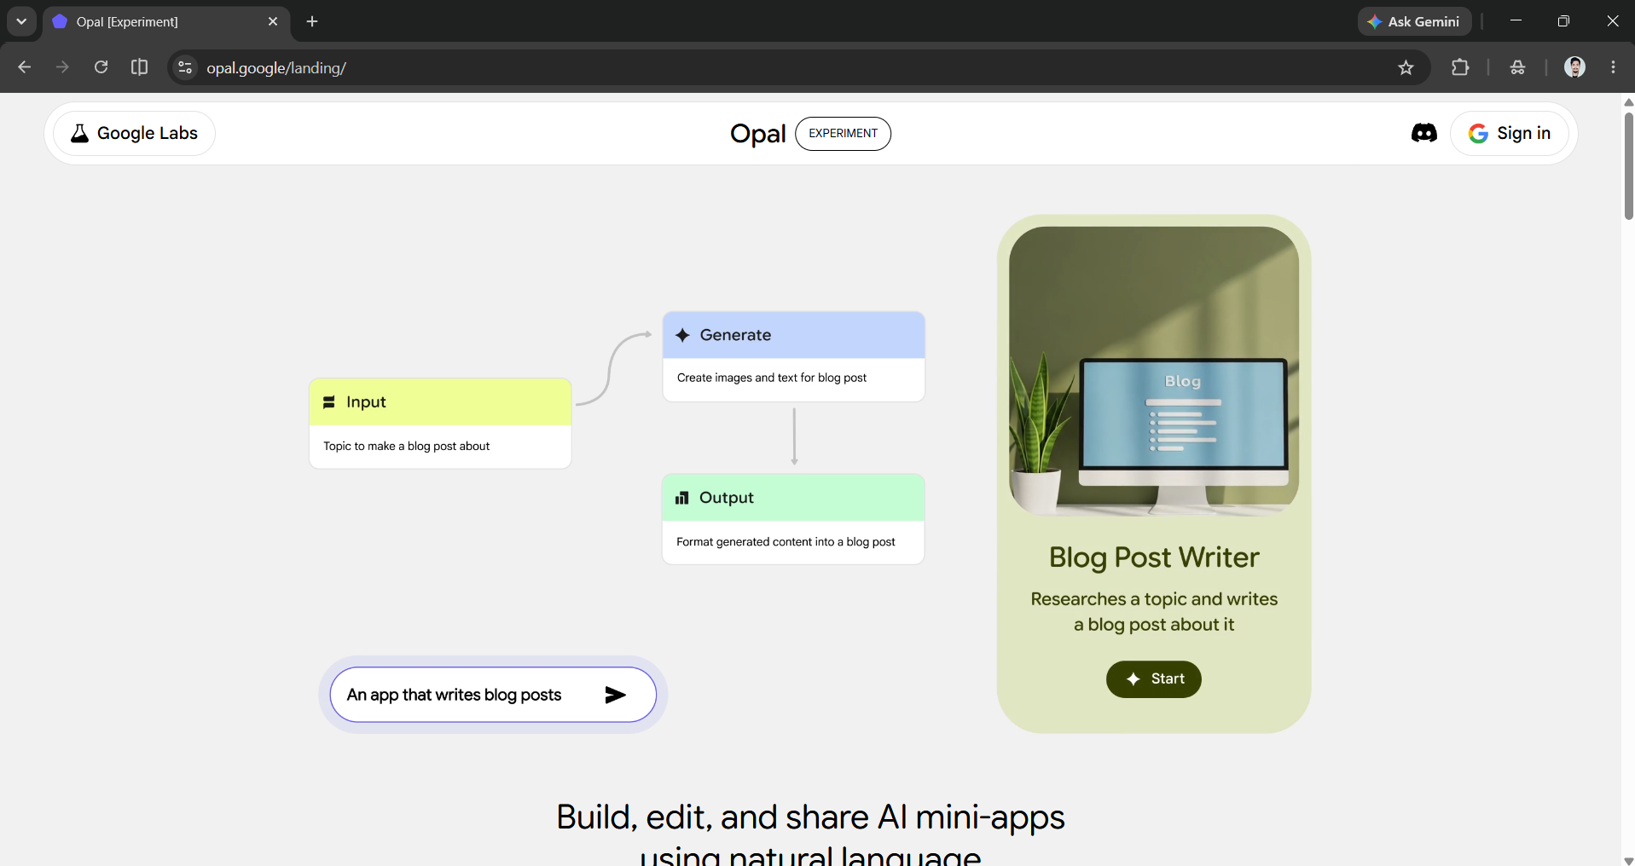Image resolution: width=1635 pixels, height=866 pixels.
Task: Click the Sign in button
Action: pyautogui.click(x=1510, y=133)
